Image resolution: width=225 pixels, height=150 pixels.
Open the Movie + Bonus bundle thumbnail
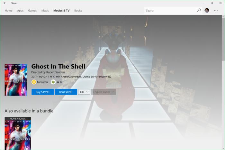click(x=18, y=133)
